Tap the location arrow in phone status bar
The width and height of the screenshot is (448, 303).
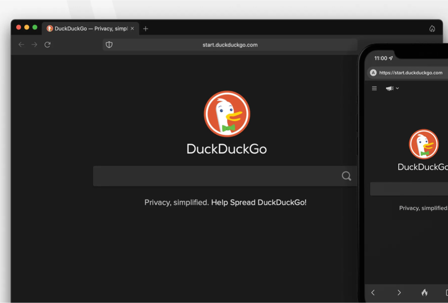(x=391, y=58)
